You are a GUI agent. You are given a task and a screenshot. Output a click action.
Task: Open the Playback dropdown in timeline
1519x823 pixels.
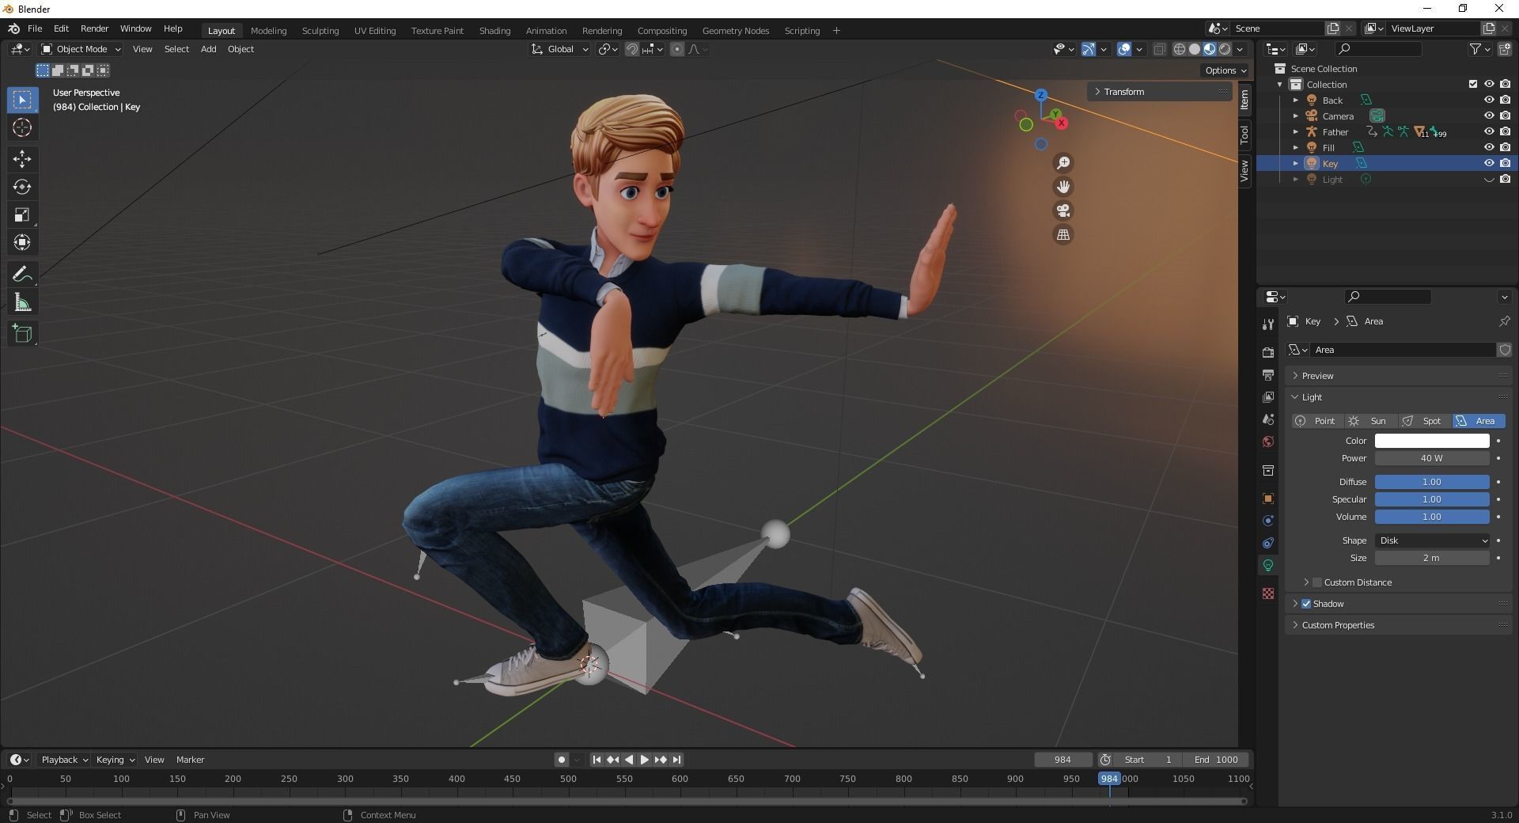tap(64, 760)
